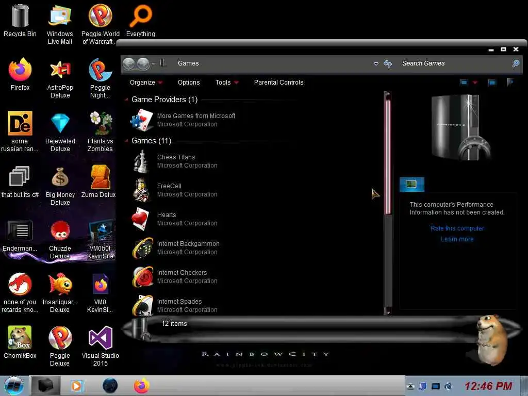Launch AstroPop Deluxe from desktop
This screenshot has width=528, height=396.
click(60, 70)
